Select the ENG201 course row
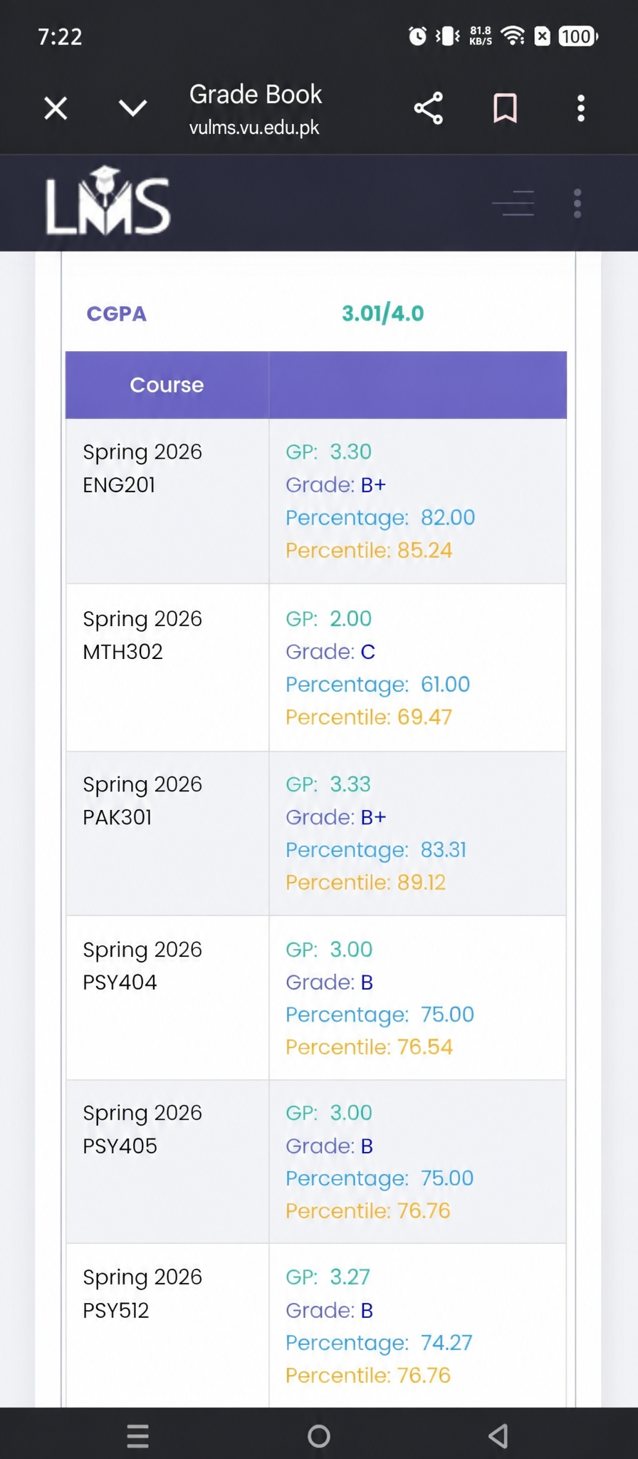The height and width of the screenshot is (1459, 638). click(316, 501)
